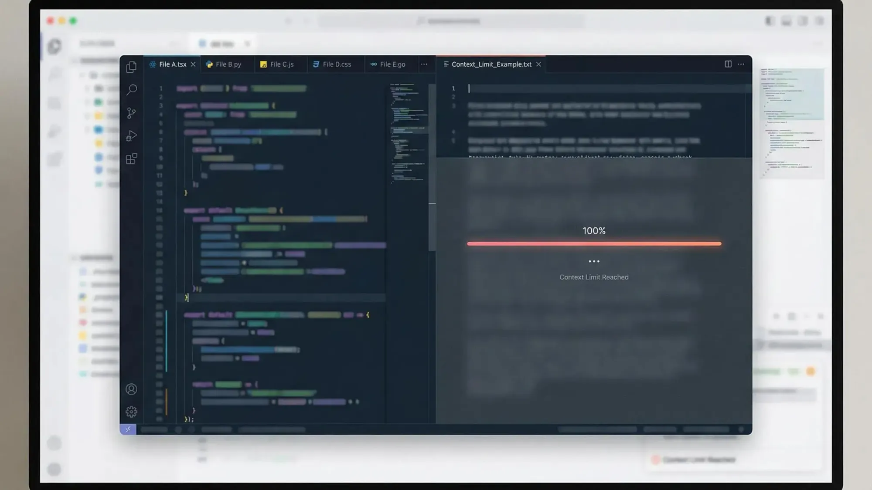Click the remote connection indicator in status bar
This screenshot has height=490, width=872.
tap(128, 429)
